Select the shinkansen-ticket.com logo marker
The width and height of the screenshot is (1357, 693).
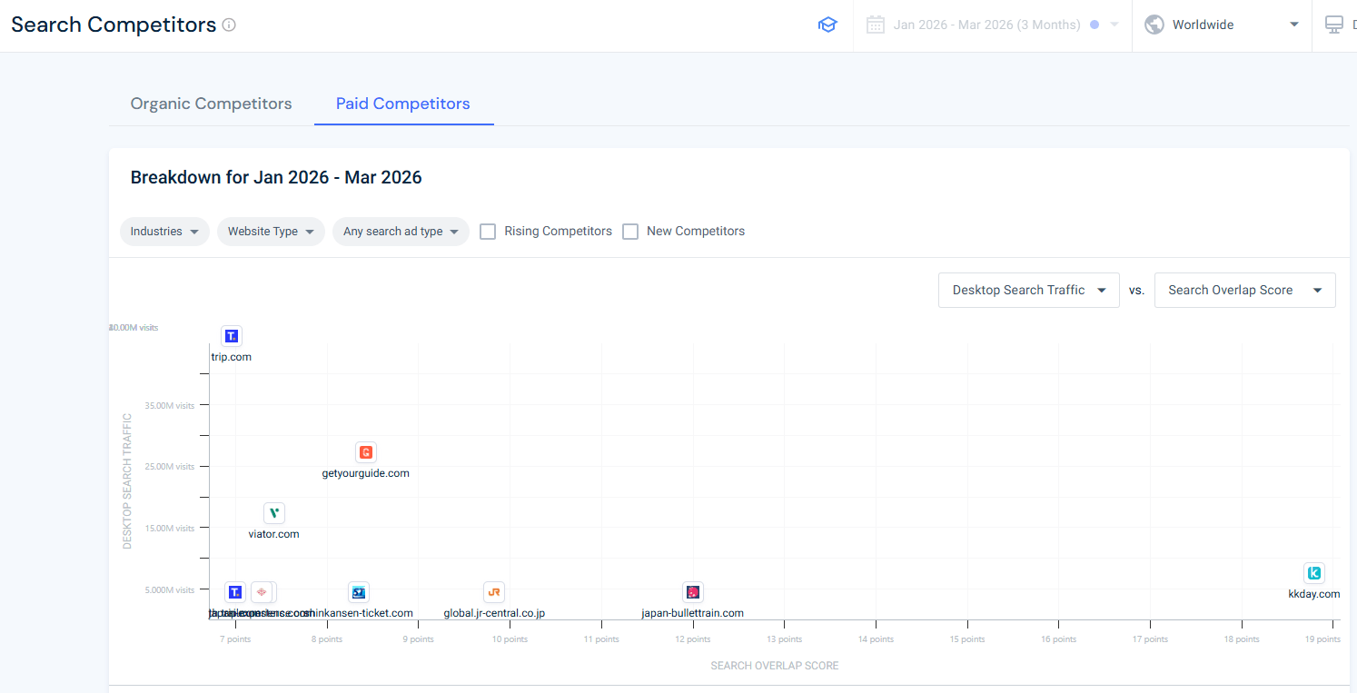359,592
